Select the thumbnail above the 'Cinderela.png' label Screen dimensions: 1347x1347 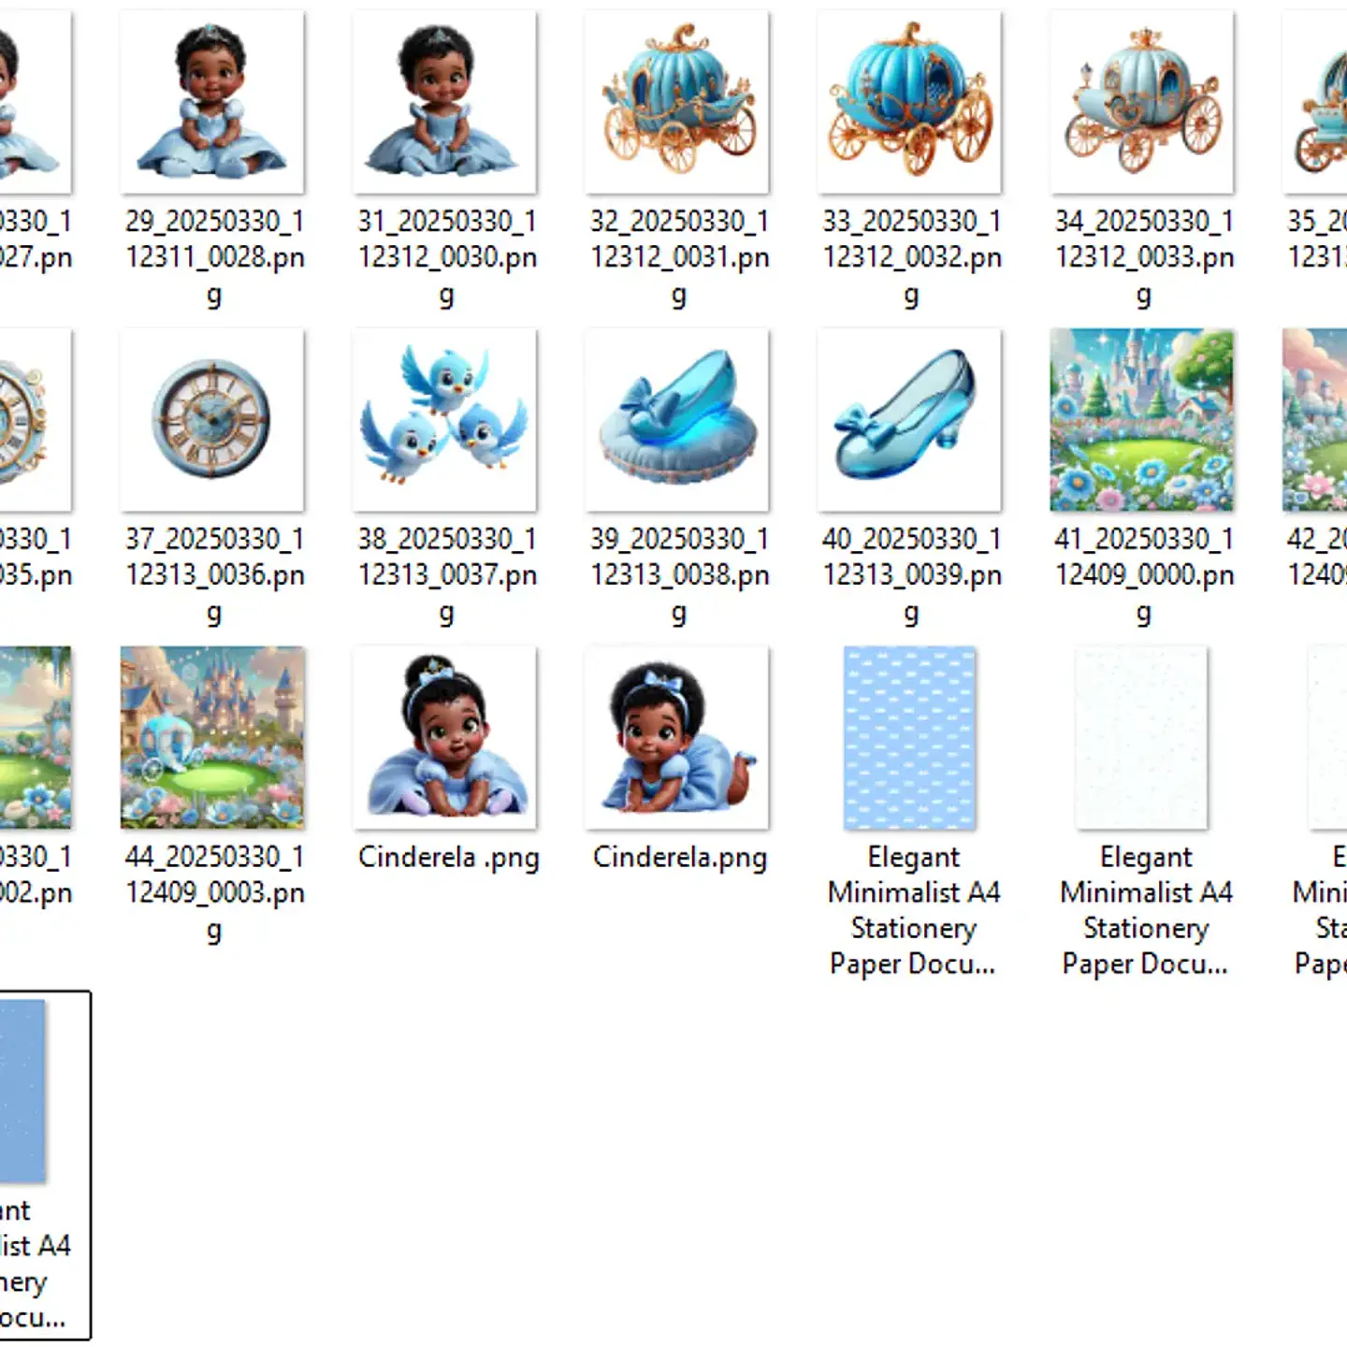[x=677, y=738]
